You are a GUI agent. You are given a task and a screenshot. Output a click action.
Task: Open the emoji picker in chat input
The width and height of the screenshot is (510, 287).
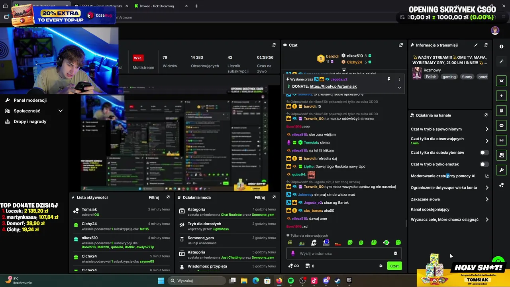click(x=395, y=253)
